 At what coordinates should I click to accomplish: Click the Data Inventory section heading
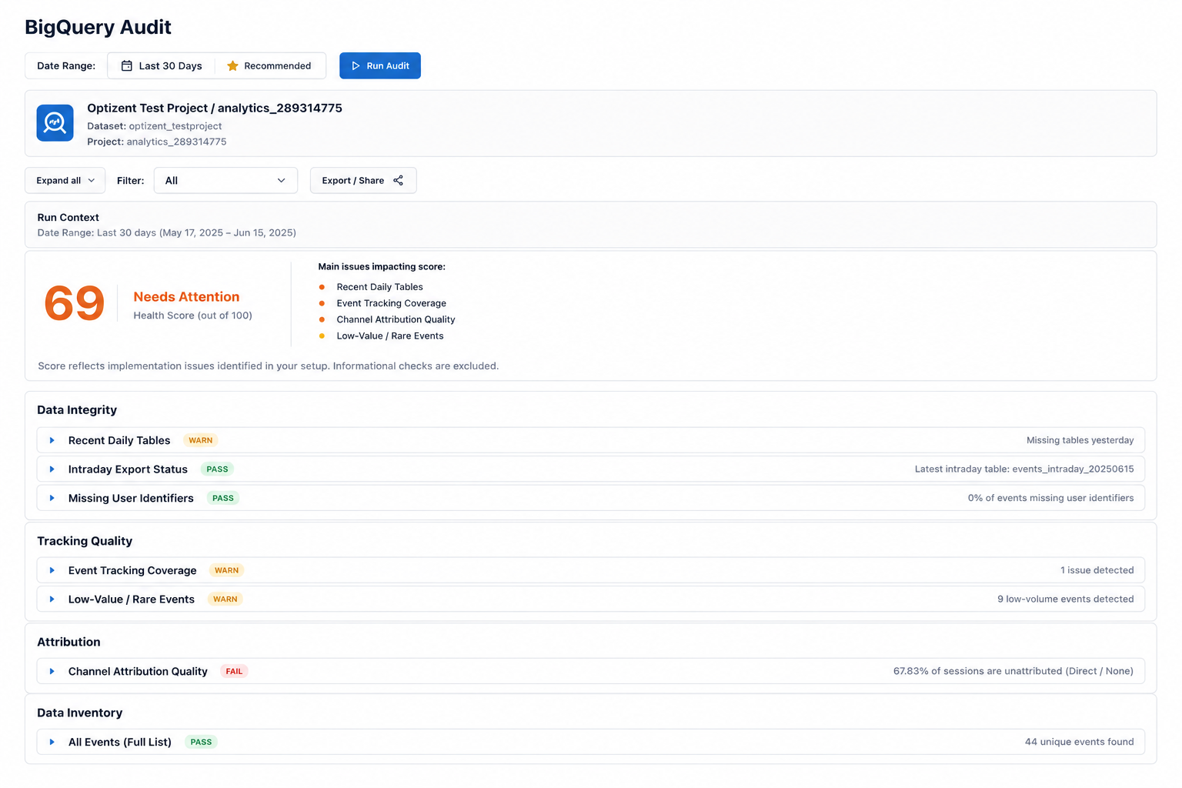(79, 713)
